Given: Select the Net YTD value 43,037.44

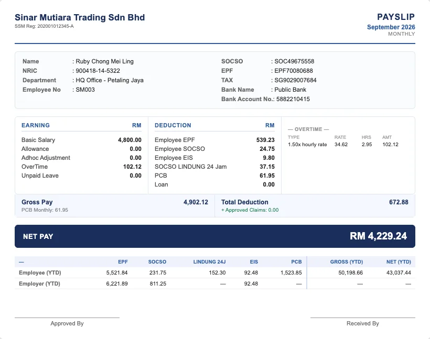Looking at the screenshot, I should pos(399,272).
